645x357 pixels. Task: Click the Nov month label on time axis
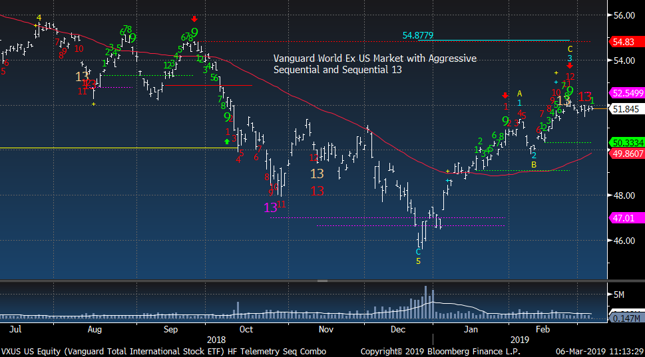325,330
